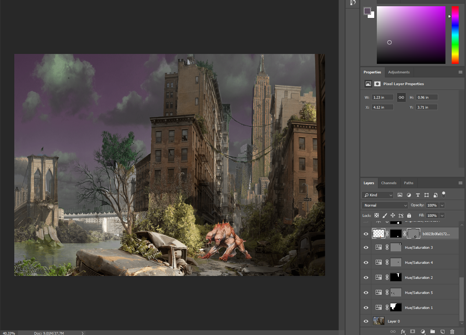Viewport: 466px width, 335px height.
Task: Hide the Hue/Saturation 5 layer
Action: coord(366,293)
